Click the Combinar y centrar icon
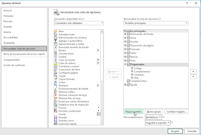 coord(56,66)
